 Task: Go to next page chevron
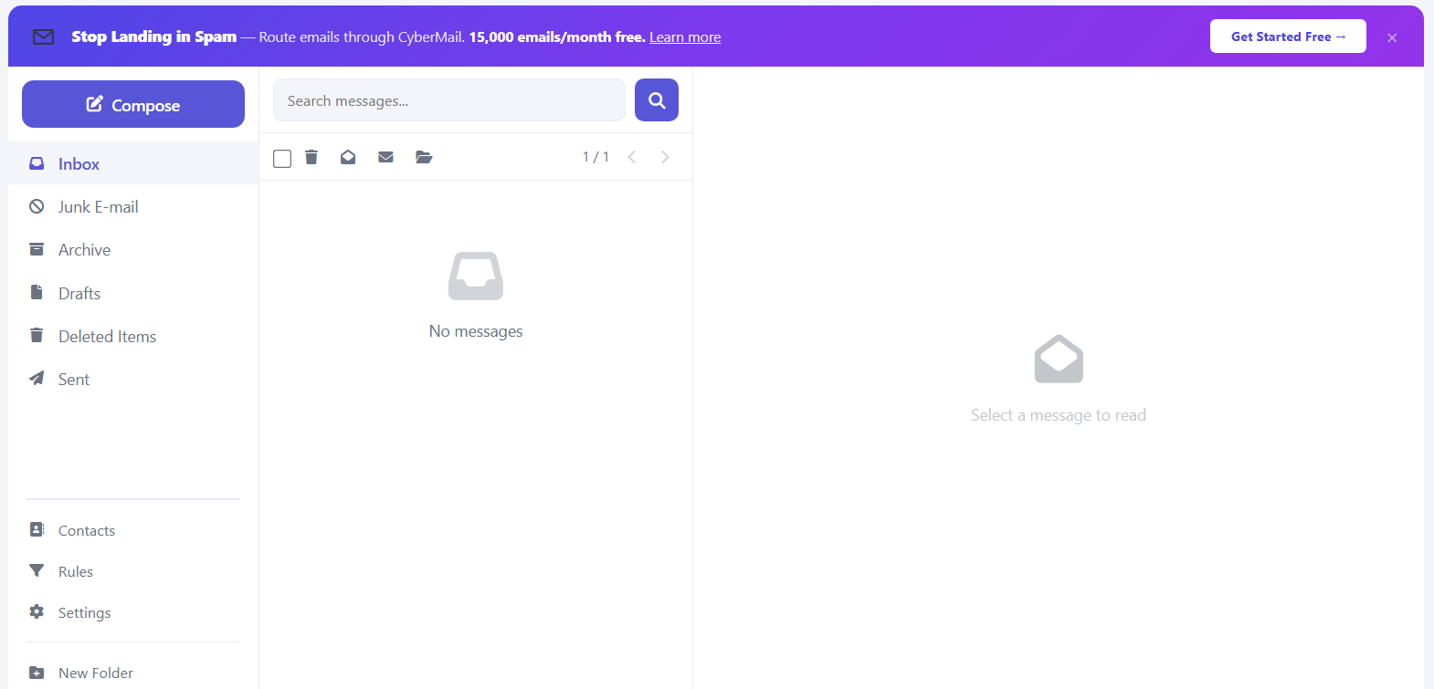(x=665, y=157)
